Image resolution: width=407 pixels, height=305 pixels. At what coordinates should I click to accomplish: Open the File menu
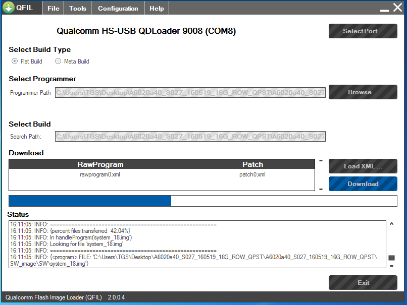tap(53, 8)
